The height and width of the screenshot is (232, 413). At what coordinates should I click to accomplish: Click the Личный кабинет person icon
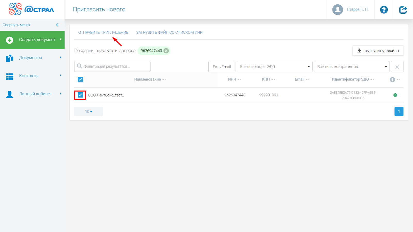(x=10, y=94)
